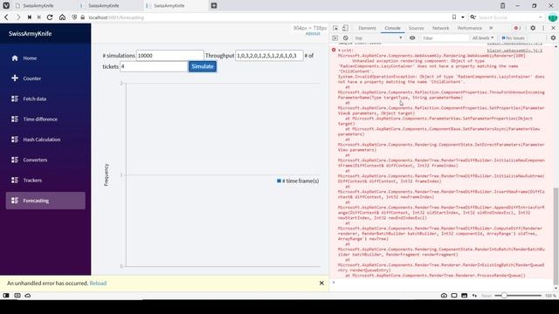View site security lock info

pyautogui.click(x=82, y=17)
